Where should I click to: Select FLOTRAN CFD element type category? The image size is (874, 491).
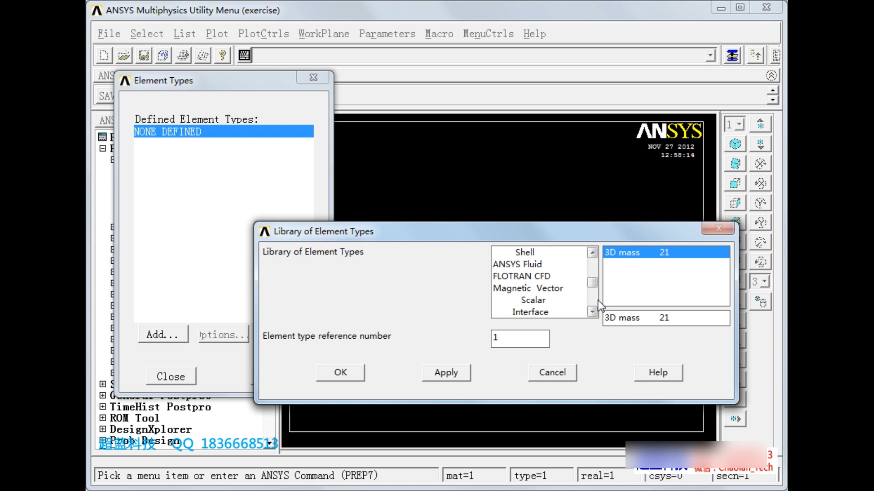[x=521, y=276]
